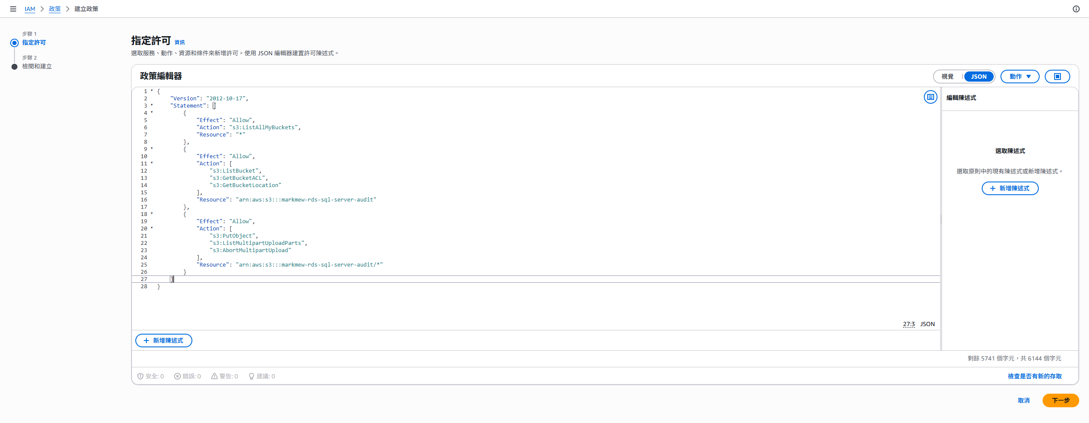Click the orange 下一步 button

pyautogui.click(x=1060, y=400)
